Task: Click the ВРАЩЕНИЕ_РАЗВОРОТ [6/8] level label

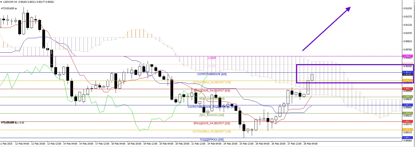Action: tap(212, 91)
